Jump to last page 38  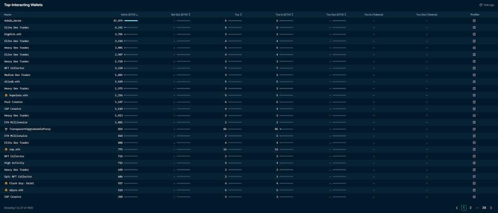(x=484, y=208)
